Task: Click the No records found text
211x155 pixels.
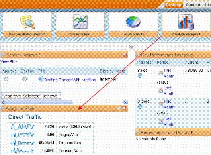Action: (x=151, y=139)
